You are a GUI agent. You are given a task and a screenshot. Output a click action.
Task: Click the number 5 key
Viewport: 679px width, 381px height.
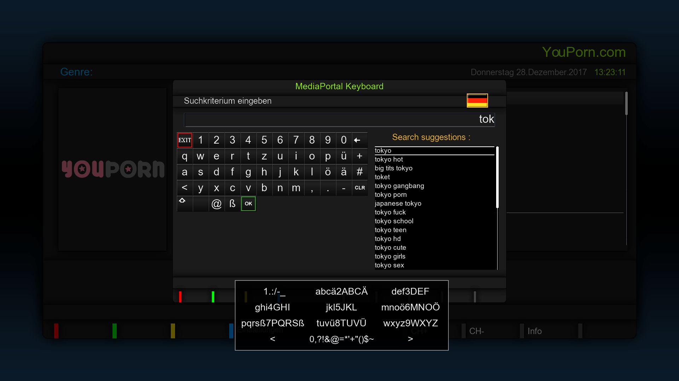[264, 140]
